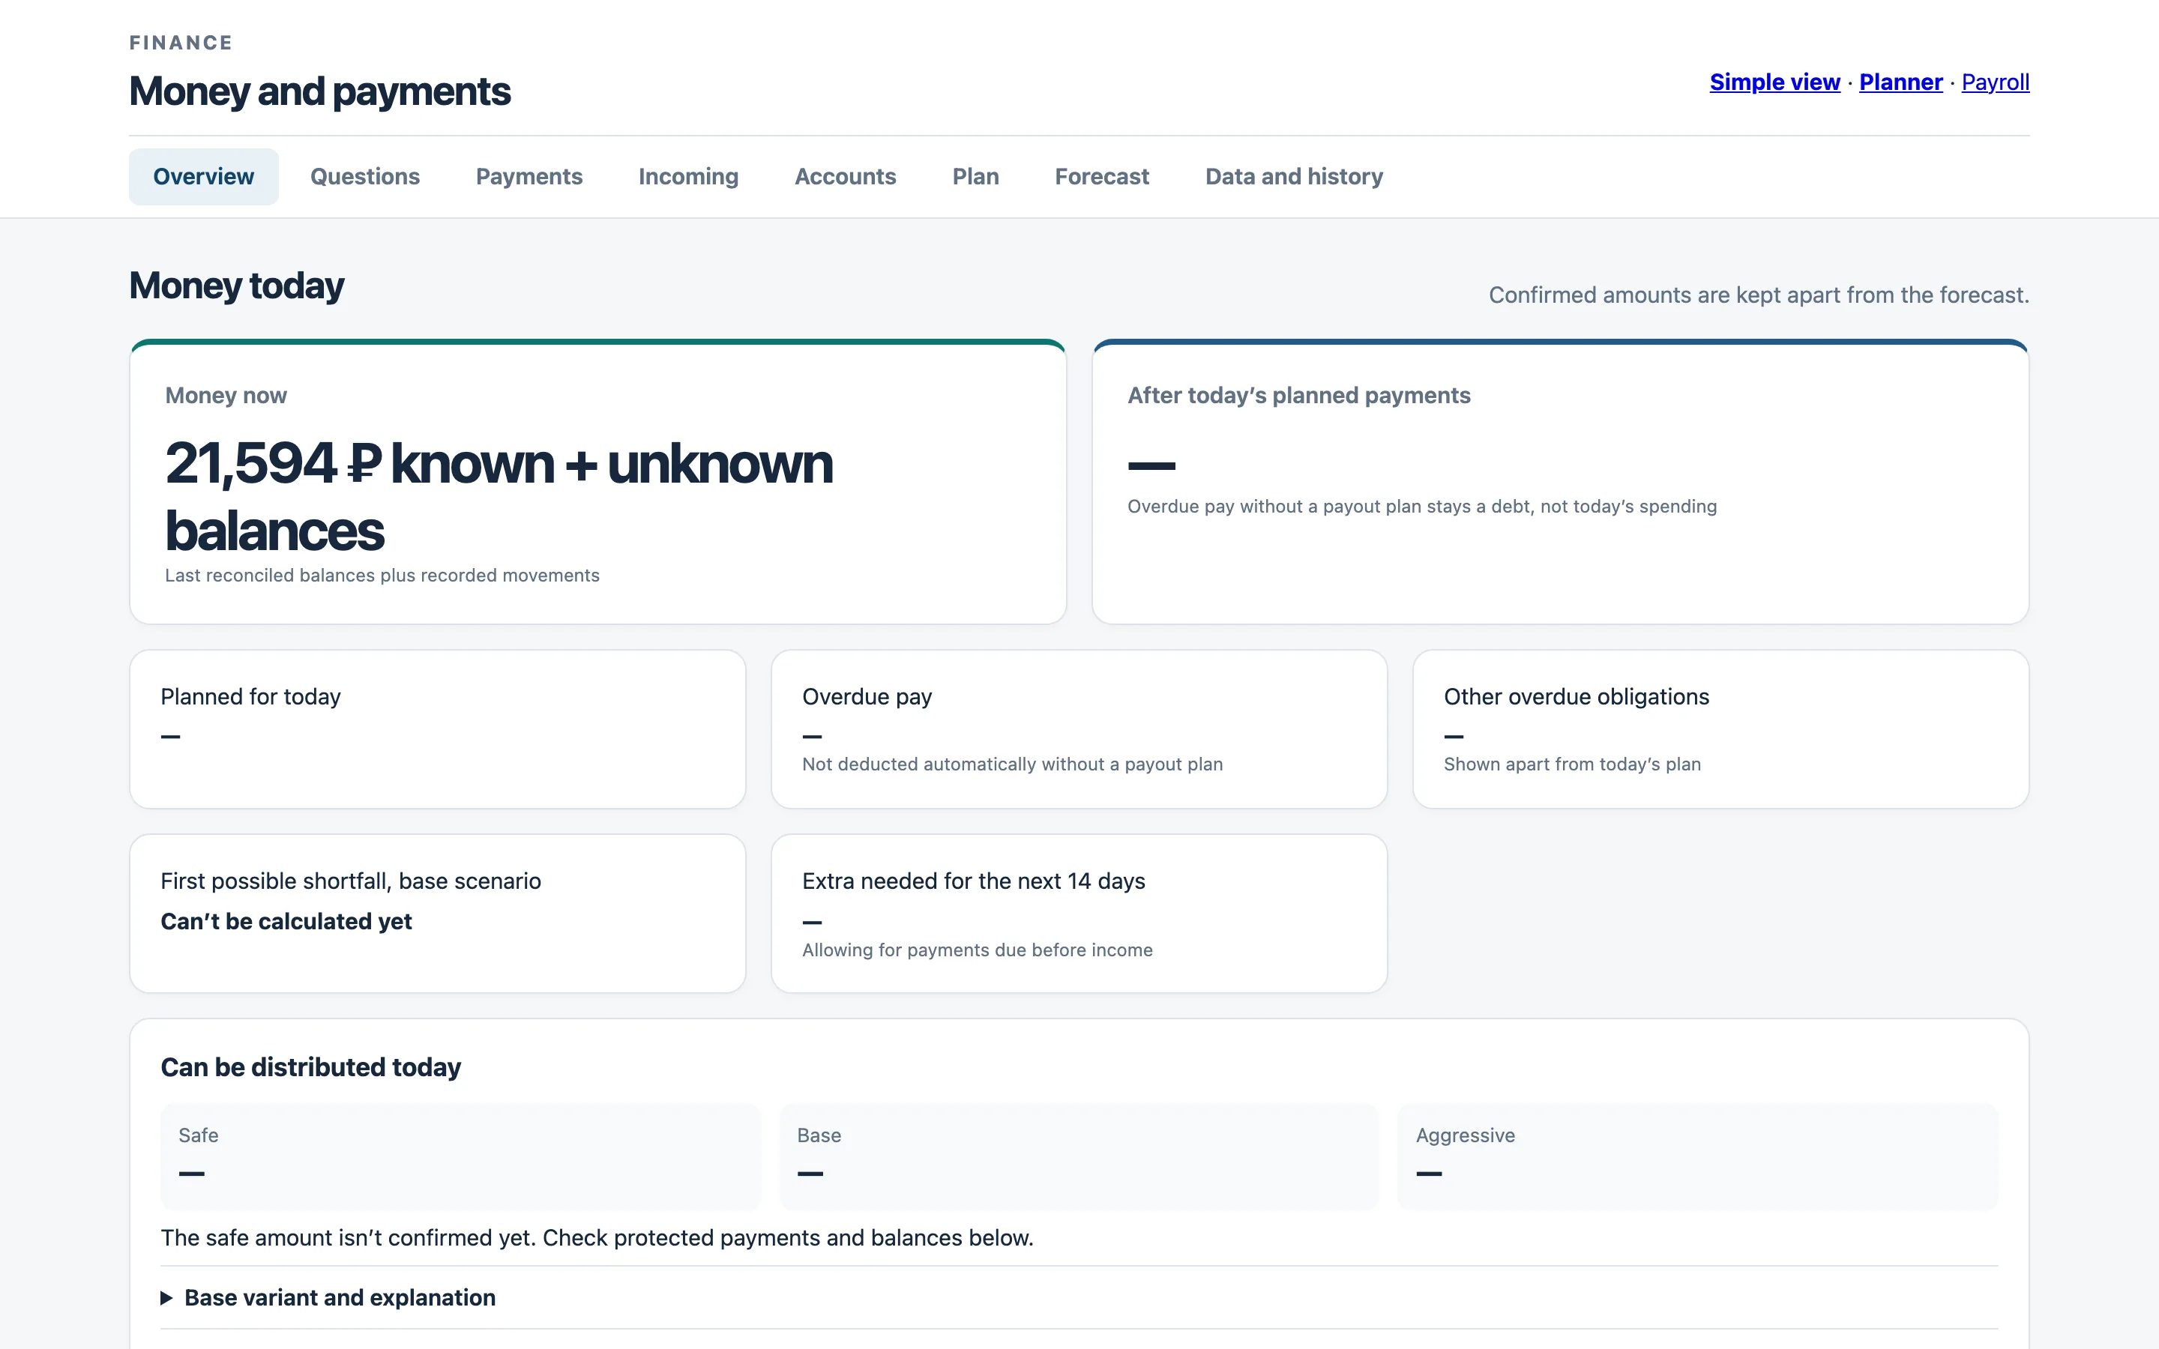The width and height of the screenshot is (2159, 1349).
Task: Click the Aggressive scenario label
Action: pos(1465,1135)
